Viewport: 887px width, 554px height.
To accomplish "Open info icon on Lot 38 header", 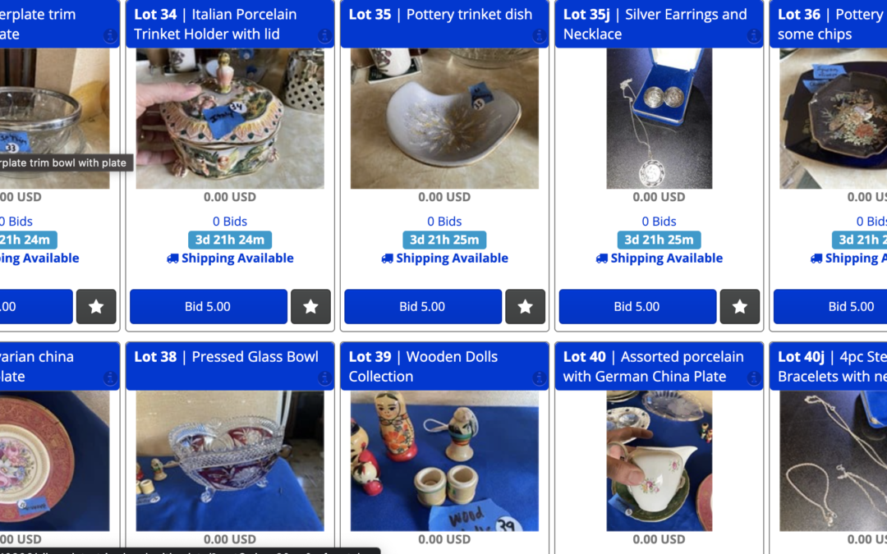I will pyautogui.click(x=324, y=378).
